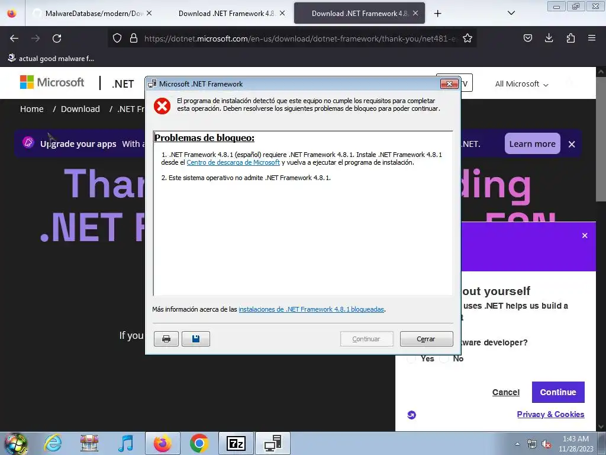606x455 pixels.
Task: Click Learn more in upgrade banner
Action: pyautogui.click(x=532, y=144)
